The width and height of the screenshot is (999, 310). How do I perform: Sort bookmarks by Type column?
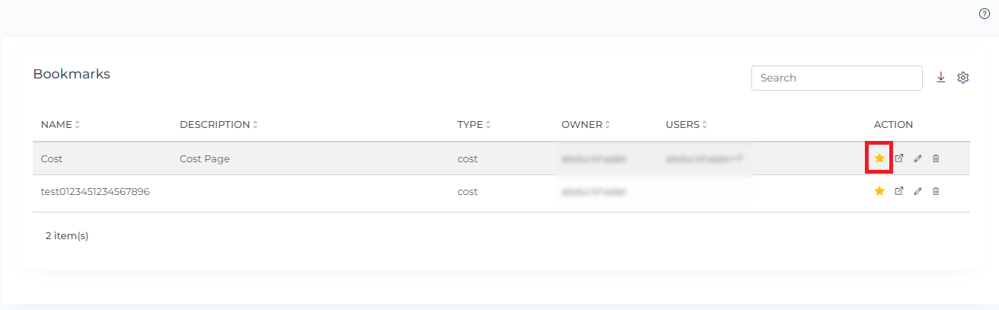pos(488,125)
